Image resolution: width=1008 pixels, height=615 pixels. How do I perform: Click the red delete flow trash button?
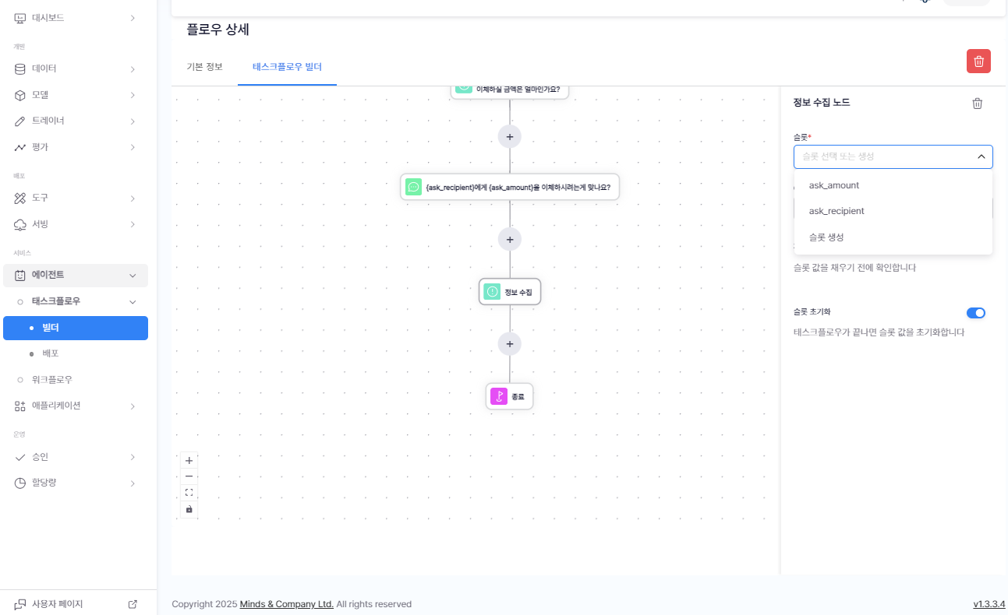[x=978, y=61]
